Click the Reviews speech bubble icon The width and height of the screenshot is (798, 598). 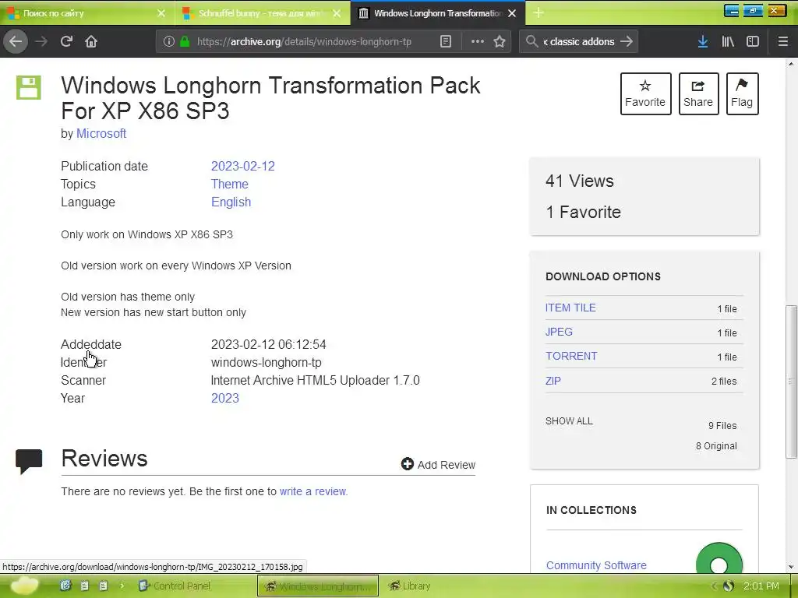coord(29,461)
